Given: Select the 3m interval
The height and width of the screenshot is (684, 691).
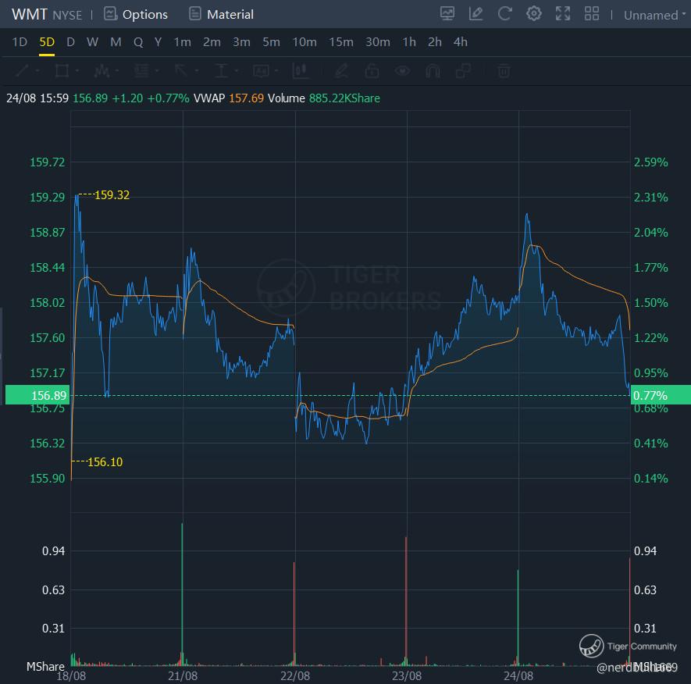Looking at the screenshot, I should click(241, 42).
